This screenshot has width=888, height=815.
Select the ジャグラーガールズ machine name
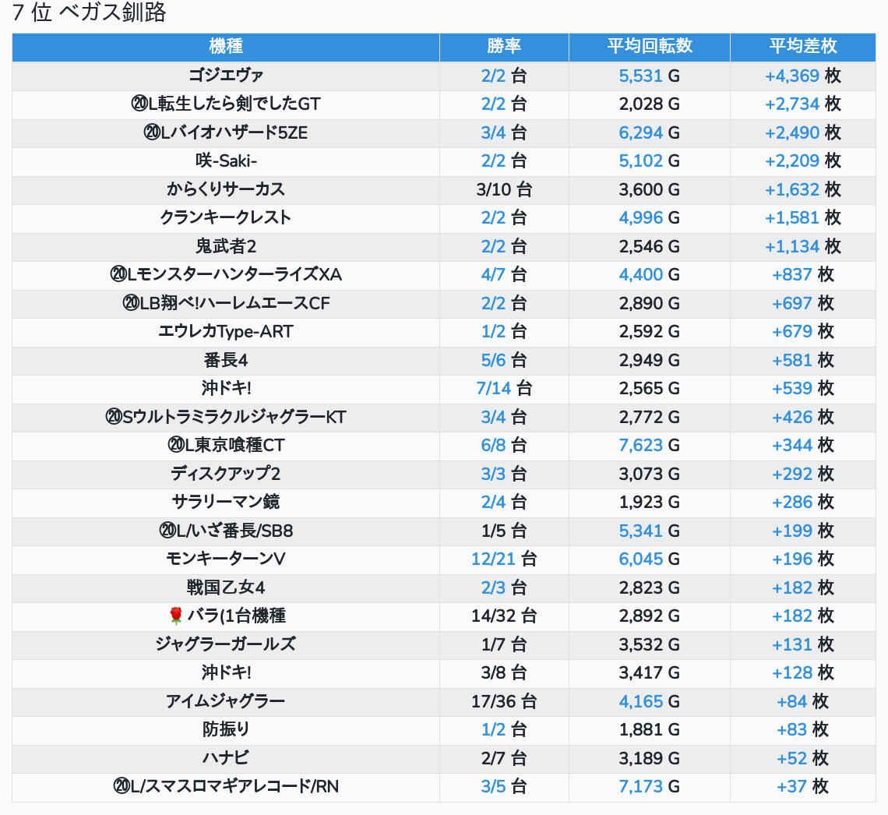coord(225,644)
